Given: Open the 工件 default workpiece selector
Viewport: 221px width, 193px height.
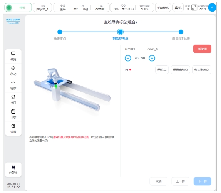Looking at the screenshot, I should [x=100, y=7].
